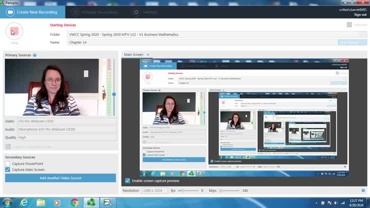This screenshot has width=370, height=208.
Task: Uncheck the Capture Main Screen checkbox
Action: pyautogui.click(x=7, y=169)
